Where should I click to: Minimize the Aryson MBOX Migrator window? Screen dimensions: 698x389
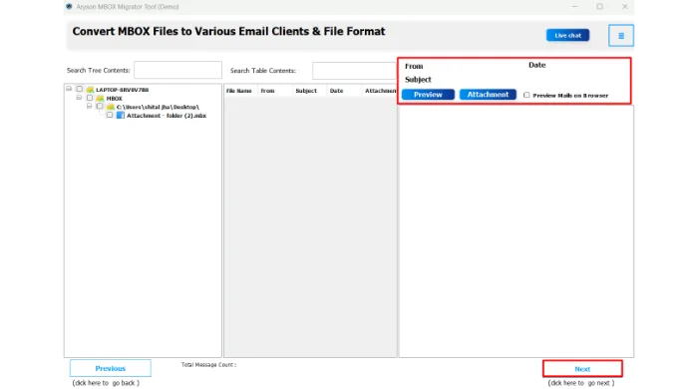coord(574,7)
